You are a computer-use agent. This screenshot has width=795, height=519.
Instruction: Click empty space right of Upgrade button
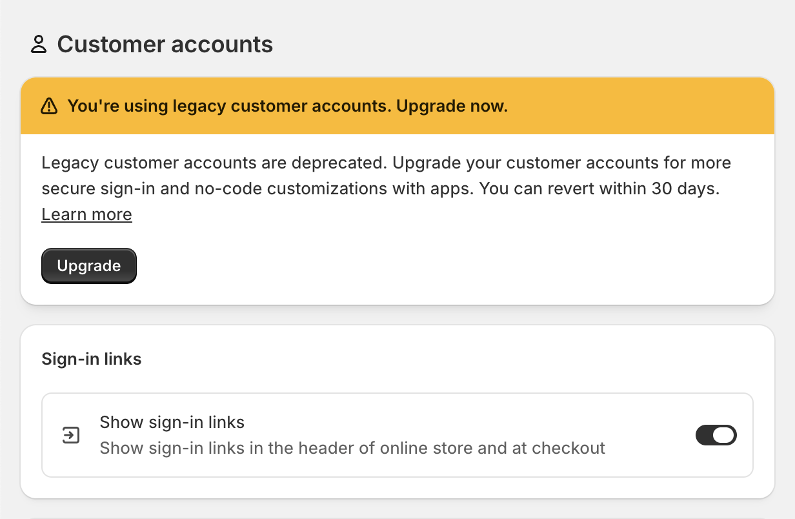387,266
